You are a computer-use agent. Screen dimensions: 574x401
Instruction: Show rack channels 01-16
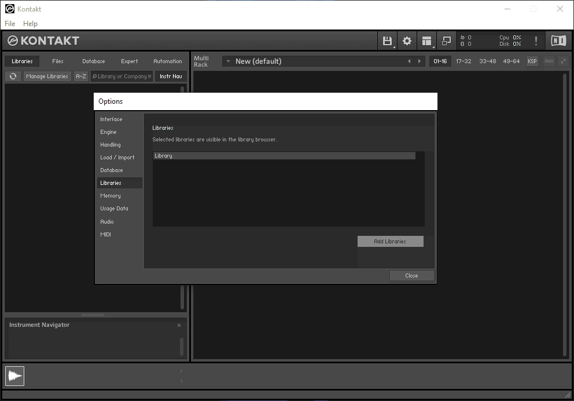440,61
